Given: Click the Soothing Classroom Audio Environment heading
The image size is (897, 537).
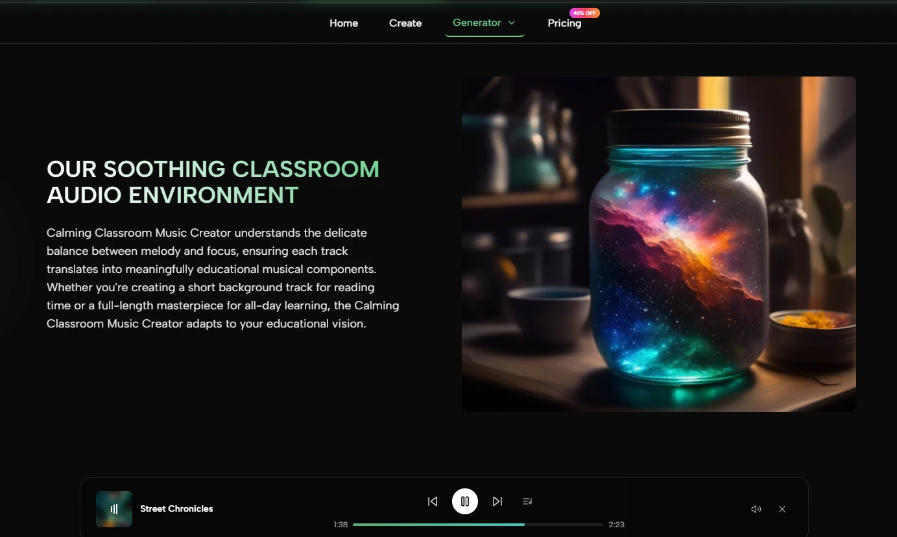Looking at the screenshot, I should pos(213,182).
